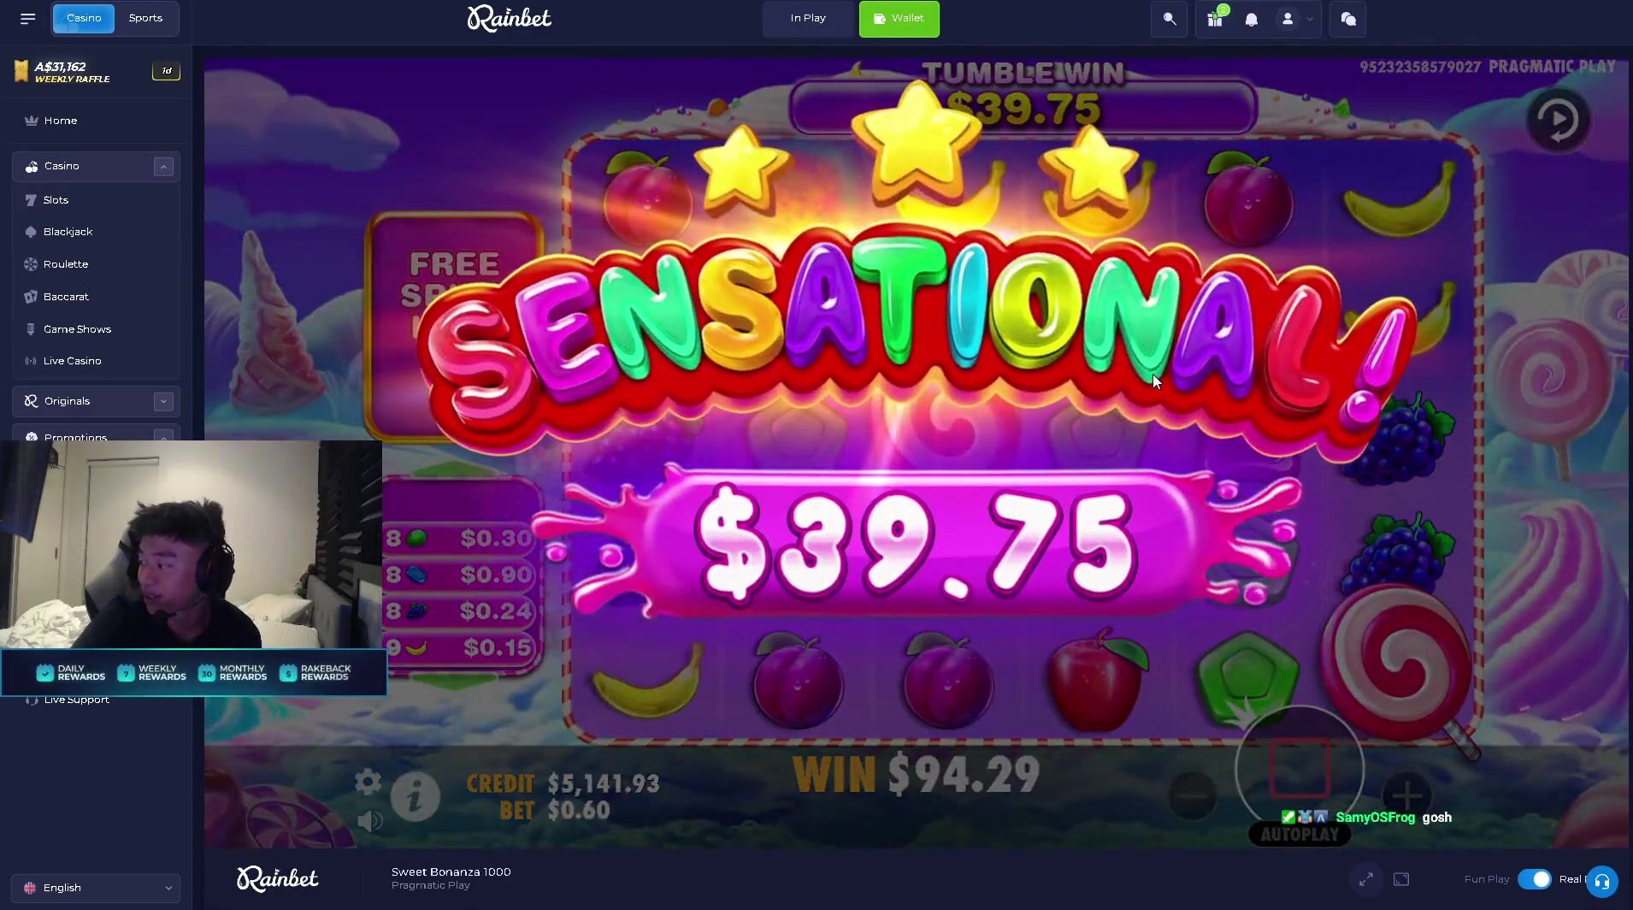Open the chat bubble icon

[x=1348, y=19]
